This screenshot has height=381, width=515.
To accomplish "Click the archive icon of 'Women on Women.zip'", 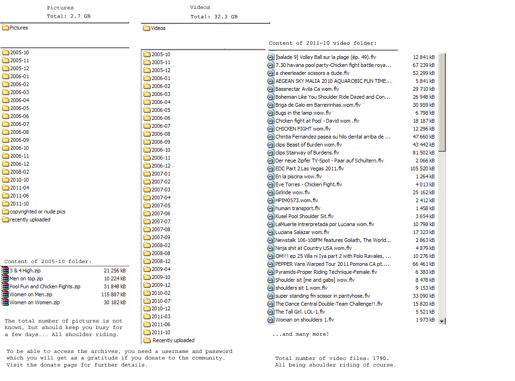I will tap(5, 302).
